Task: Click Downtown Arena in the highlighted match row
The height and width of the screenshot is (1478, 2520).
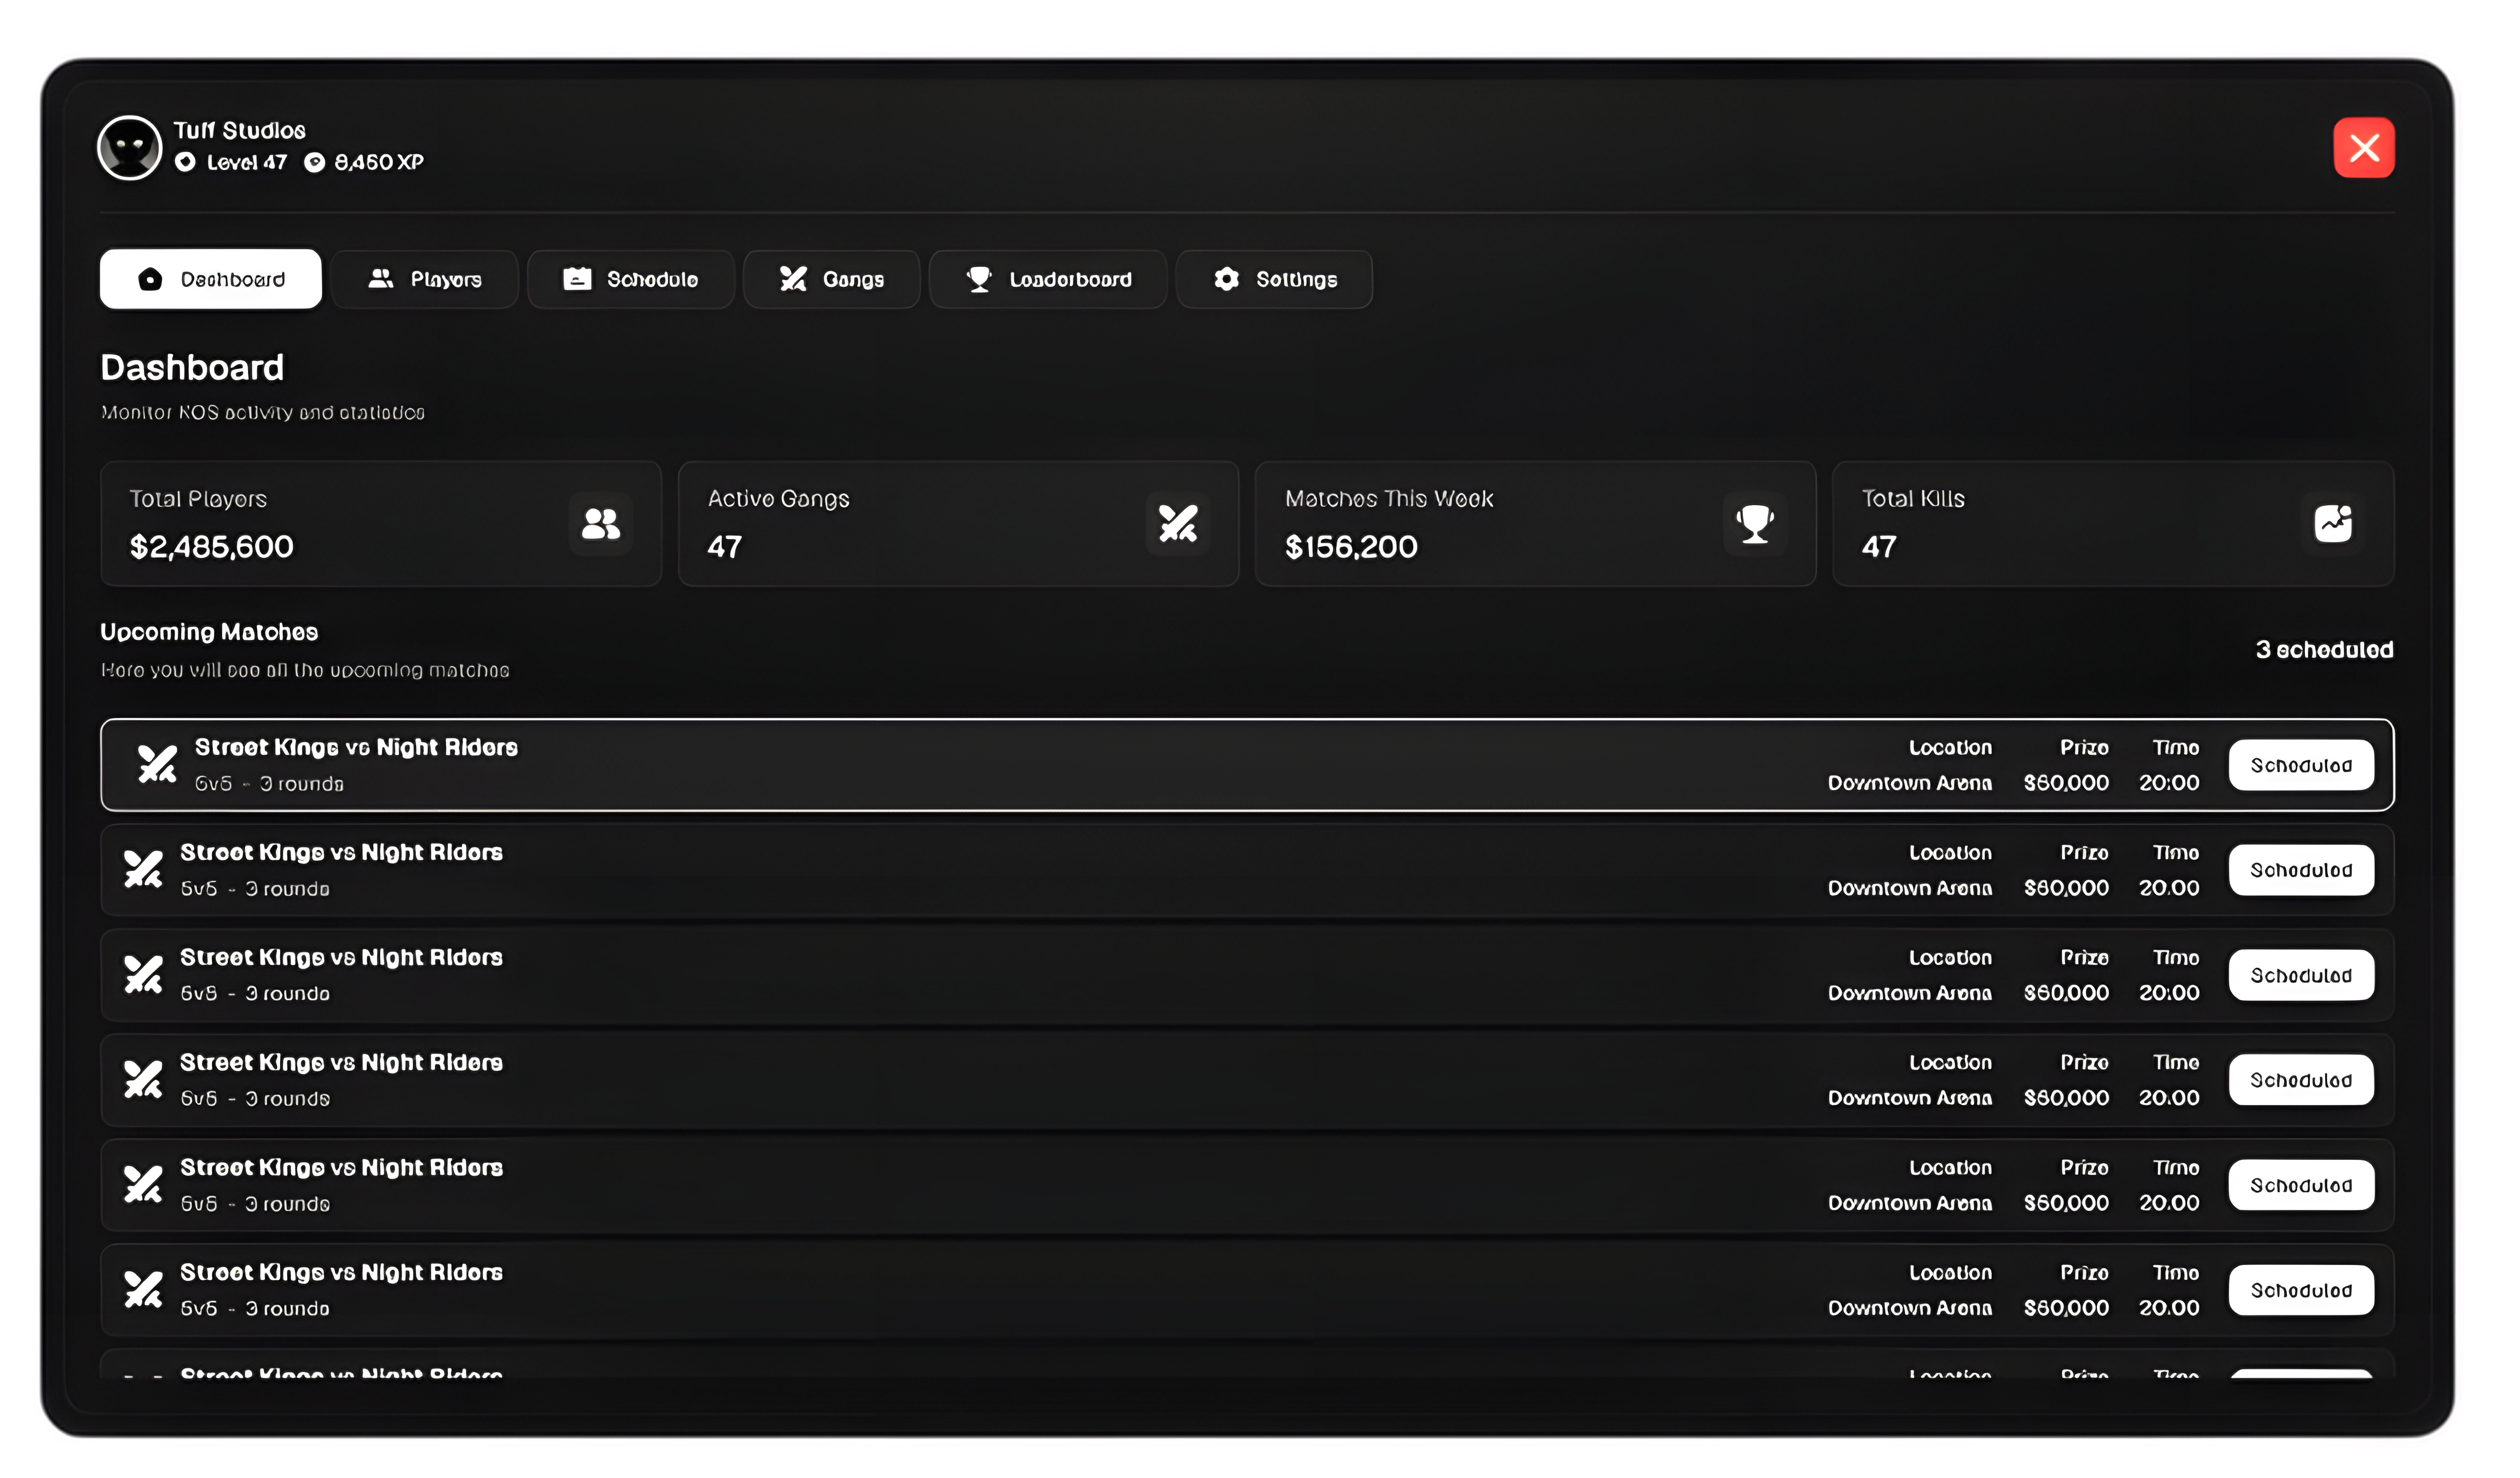Action: tap(1910, 783)
